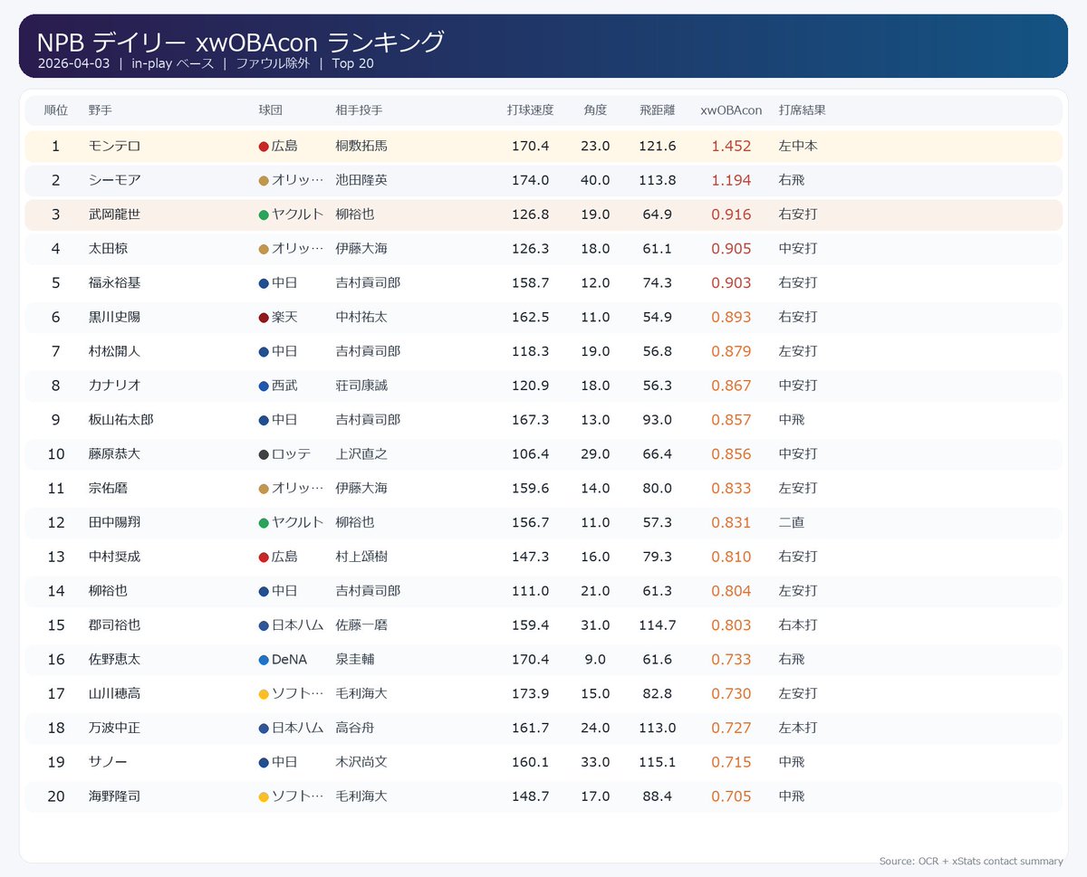Click distance value 121.6
This screenshot has width=1087, height=877.
[x=659, y=146]
